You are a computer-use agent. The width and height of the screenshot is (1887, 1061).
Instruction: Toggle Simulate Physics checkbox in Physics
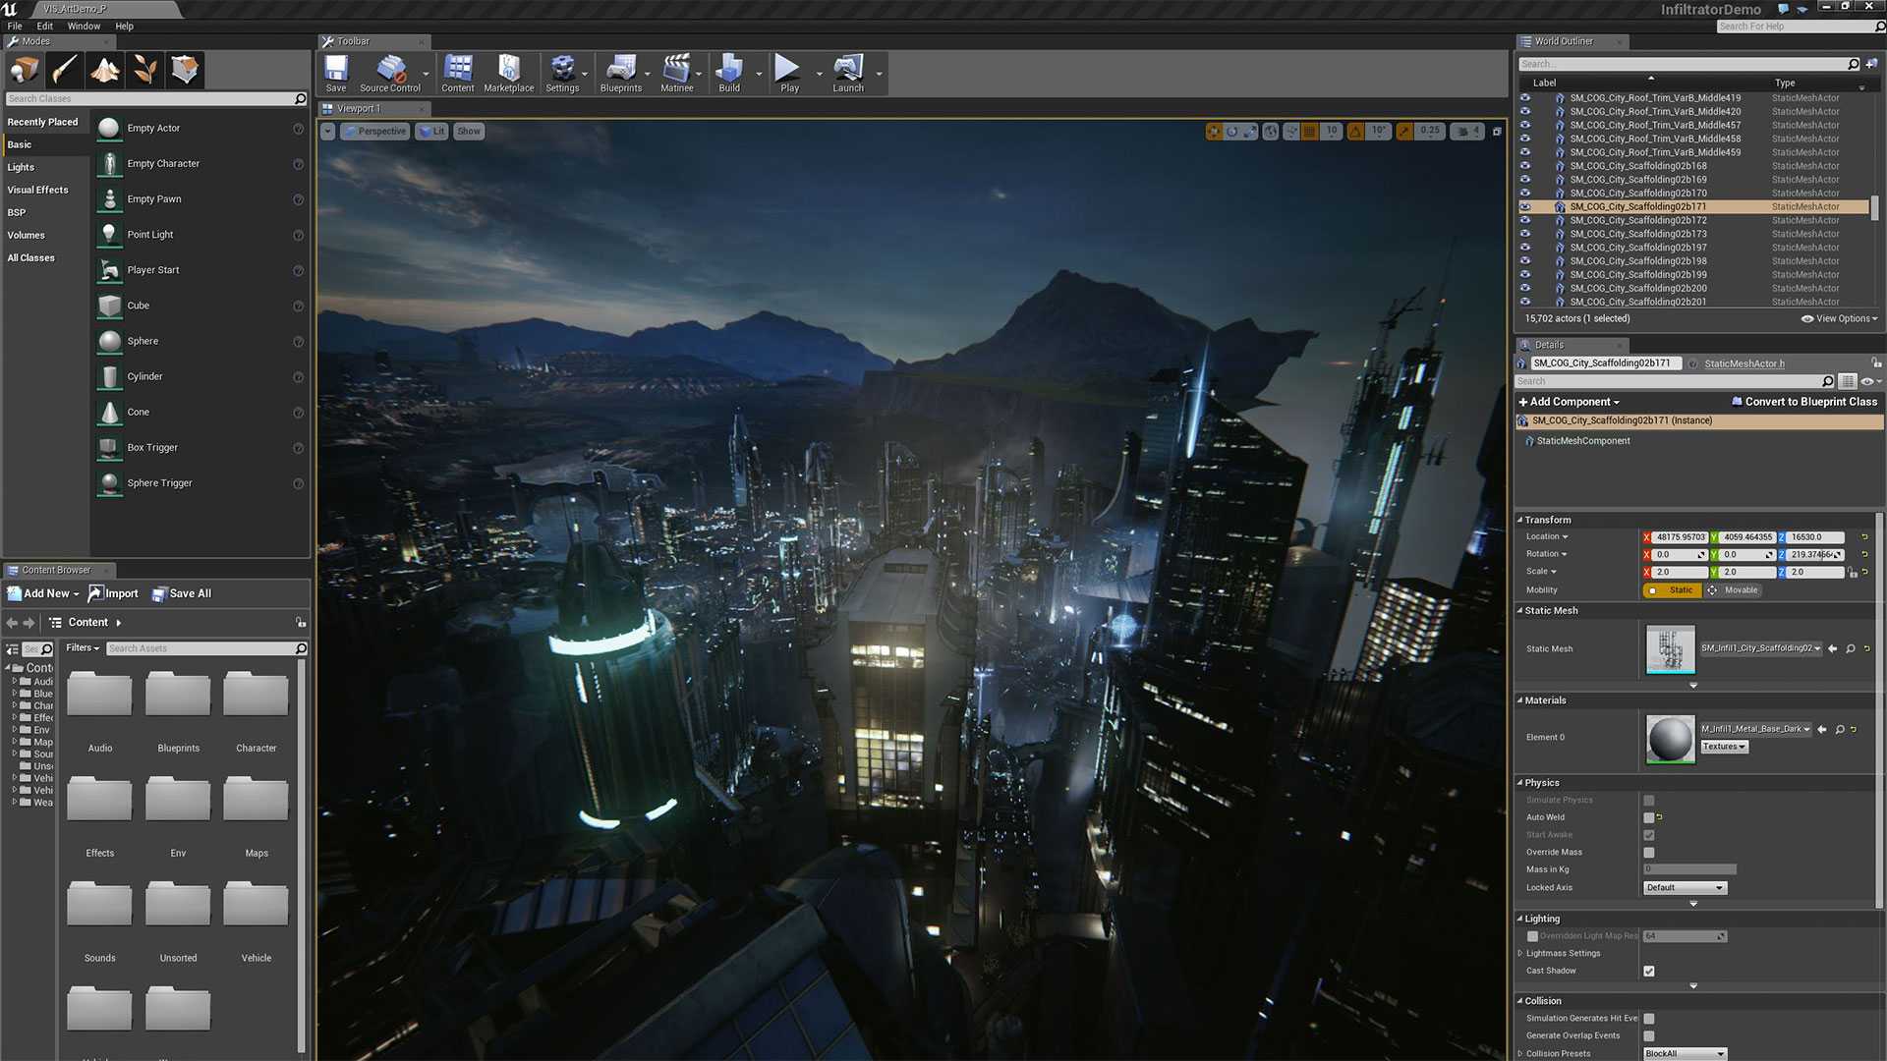tap(1647, 801)
